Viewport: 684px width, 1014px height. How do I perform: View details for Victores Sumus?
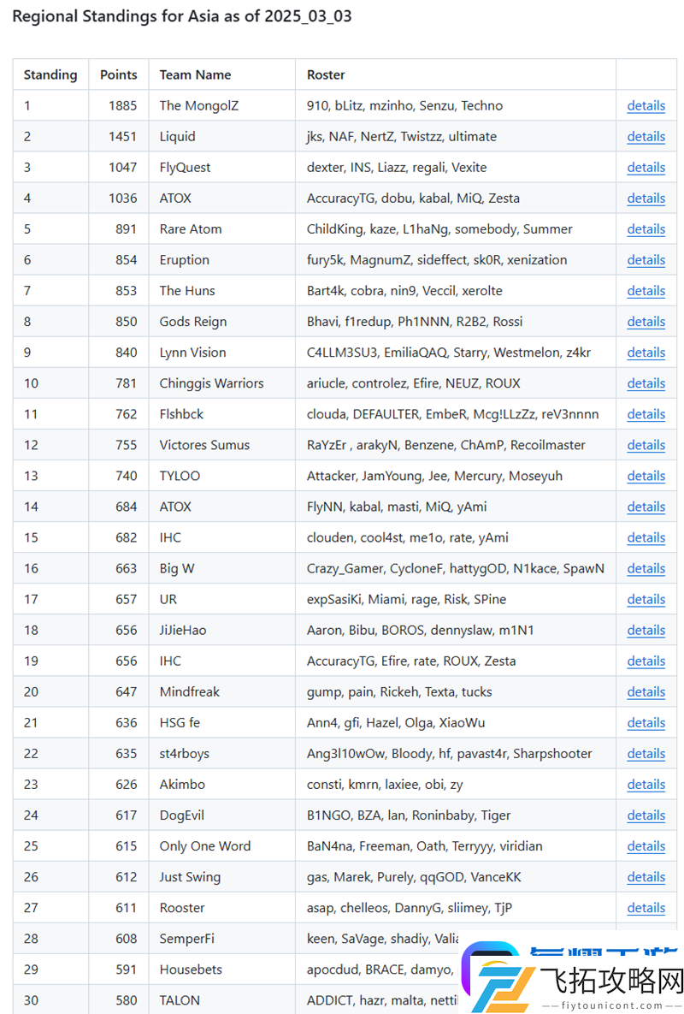pyautogui.click(x=646, y=445)
